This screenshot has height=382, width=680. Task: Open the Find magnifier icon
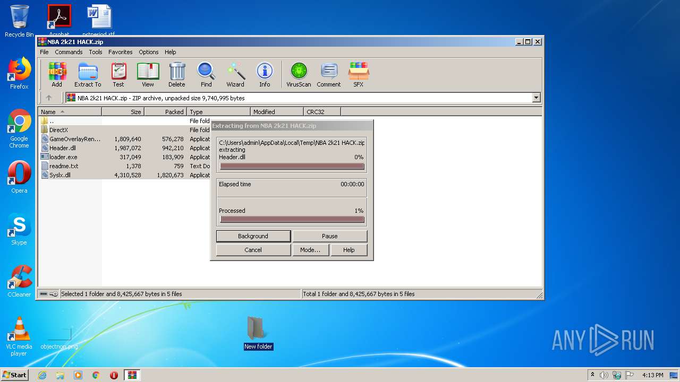(x=206, y=74)
